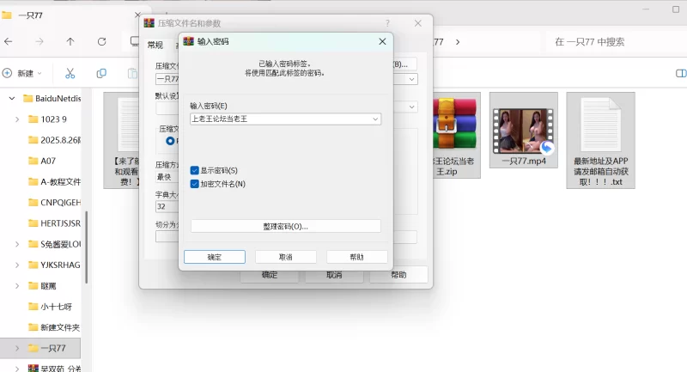Click the Refresh icon in navigation bar

pos(102,41)
